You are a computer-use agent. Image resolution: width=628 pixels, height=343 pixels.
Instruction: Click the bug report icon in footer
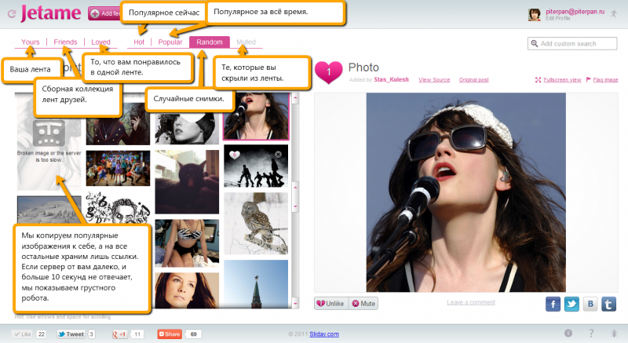coord(614,333)
